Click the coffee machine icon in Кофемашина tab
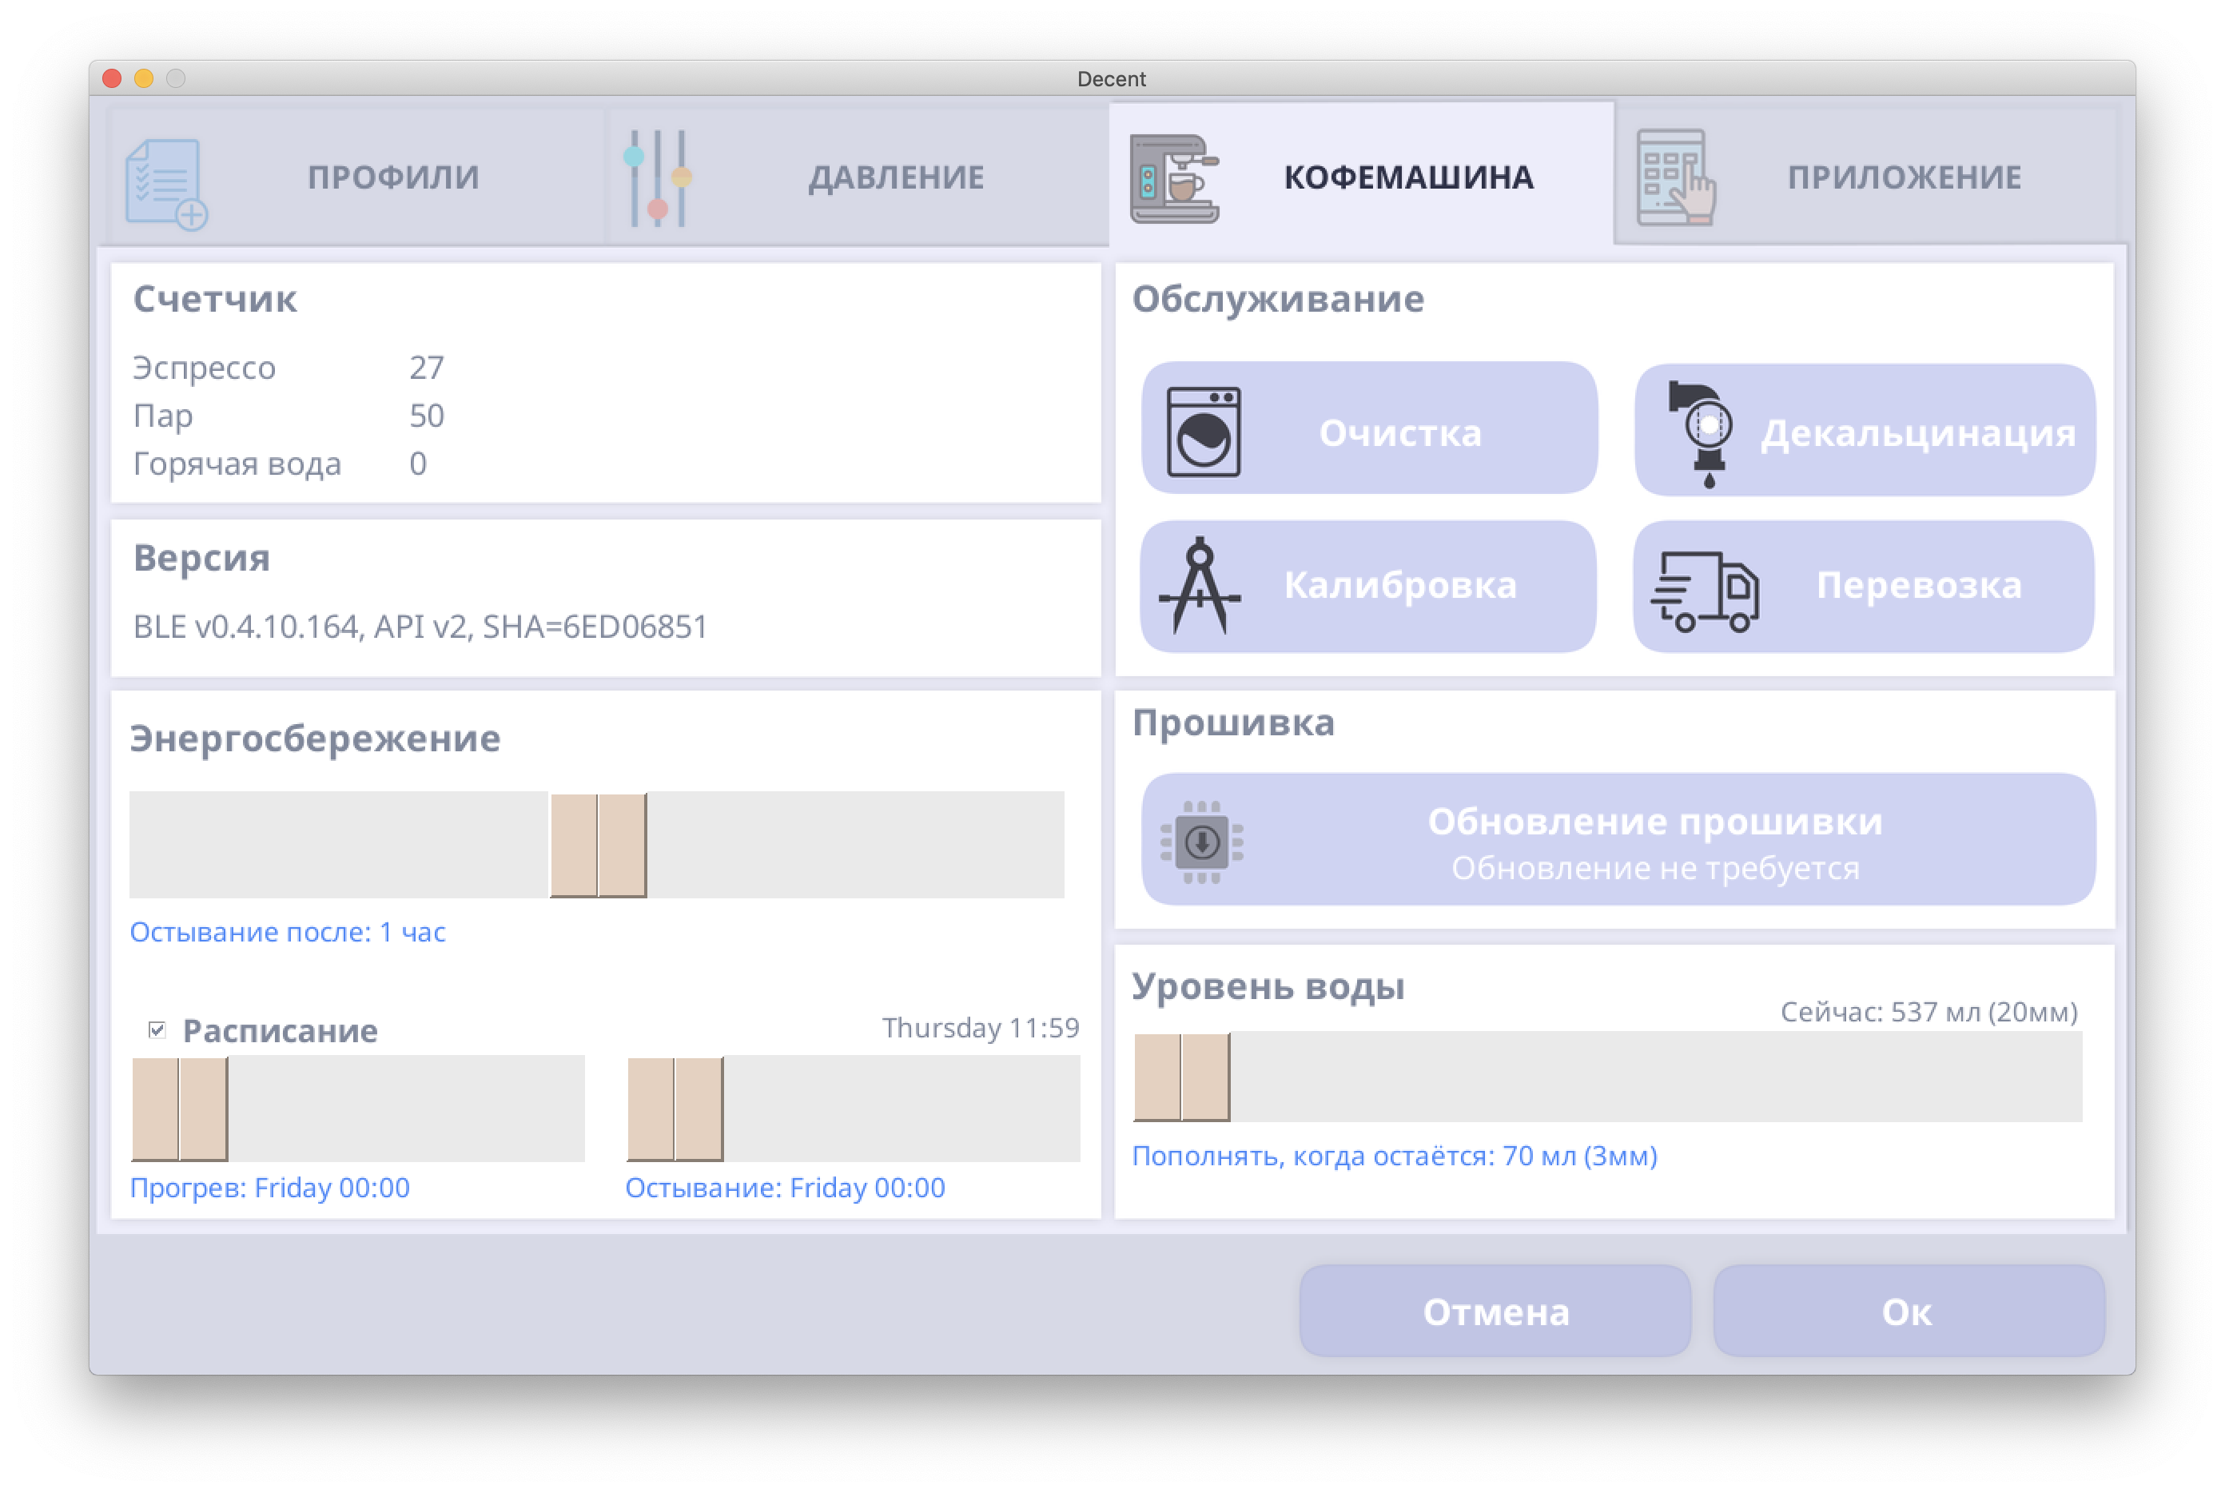Viewport: 2225px width, 1493px height. pyautogui.click(x=1174, y=179)
